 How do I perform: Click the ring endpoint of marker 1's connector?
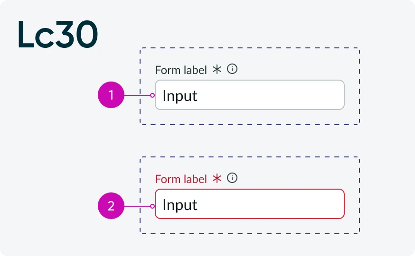[x=152, y=95]
